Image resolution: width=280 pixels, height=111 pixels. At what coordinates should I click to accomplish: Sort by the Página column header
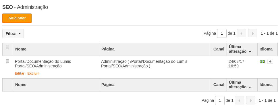[x=108, y=49]
